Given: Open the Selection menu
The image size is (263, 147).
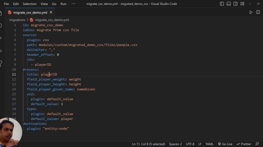Looking at the screenshot, I should click(30, 4).
